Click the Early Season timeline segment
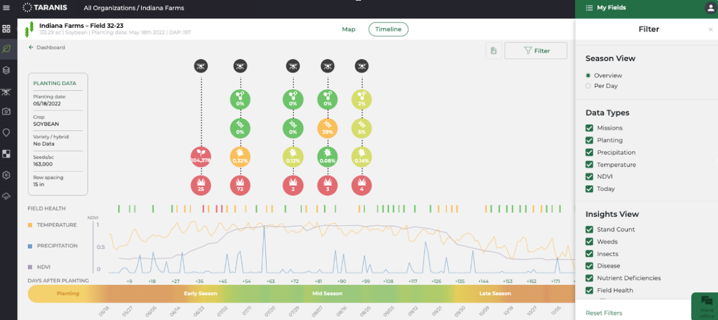The image size is (718, 320). (x=201, y=293)
